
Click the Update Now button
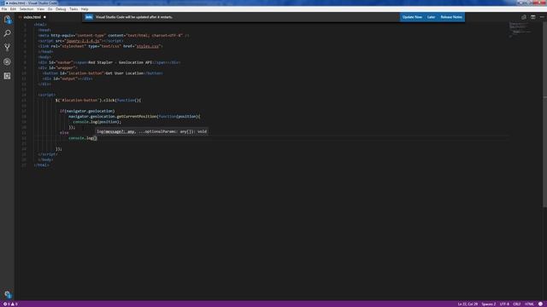click(x=412, y=17)
